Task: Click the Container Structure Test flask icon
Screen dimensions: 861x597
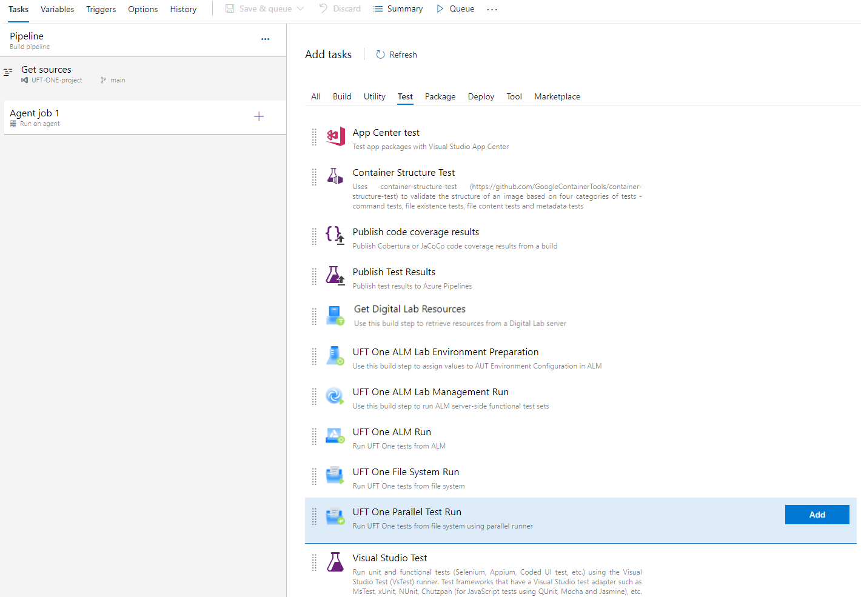Action: tap(335, 176)
